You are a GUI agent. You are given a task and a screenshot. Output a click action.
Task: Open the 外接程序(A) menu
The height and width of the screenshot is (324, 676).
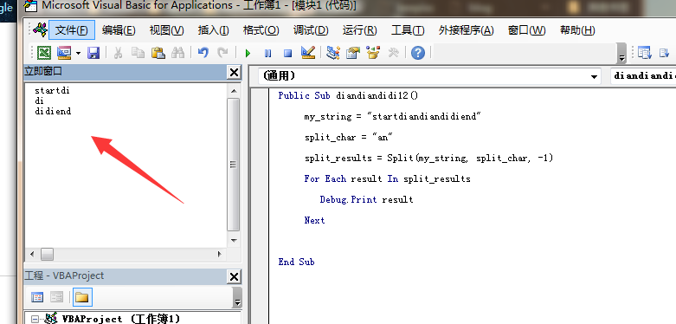pos(466,30)
